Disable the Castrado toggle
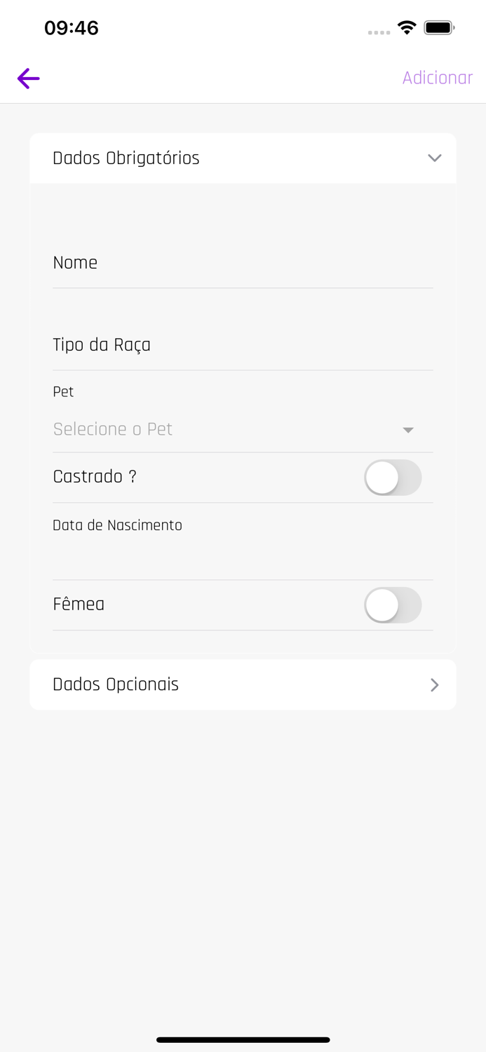This screenshot has width=486, height=1052. click(393, 478)
